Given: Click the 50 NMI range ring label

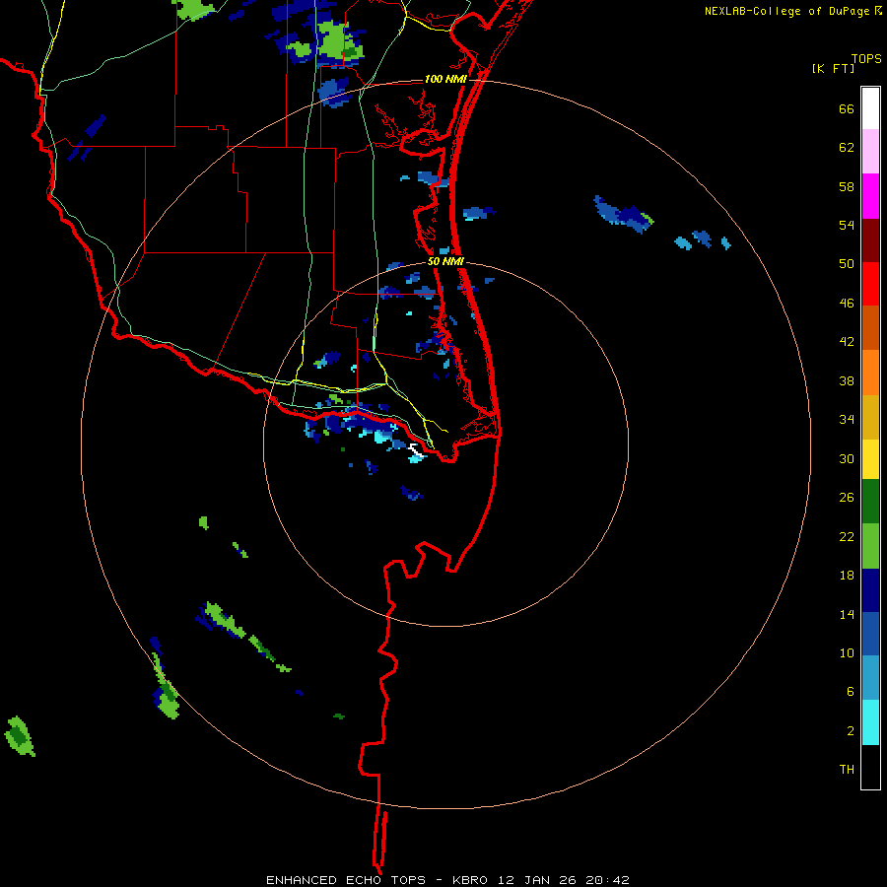Looking at the screenshot, I should [x=445, y=261].
